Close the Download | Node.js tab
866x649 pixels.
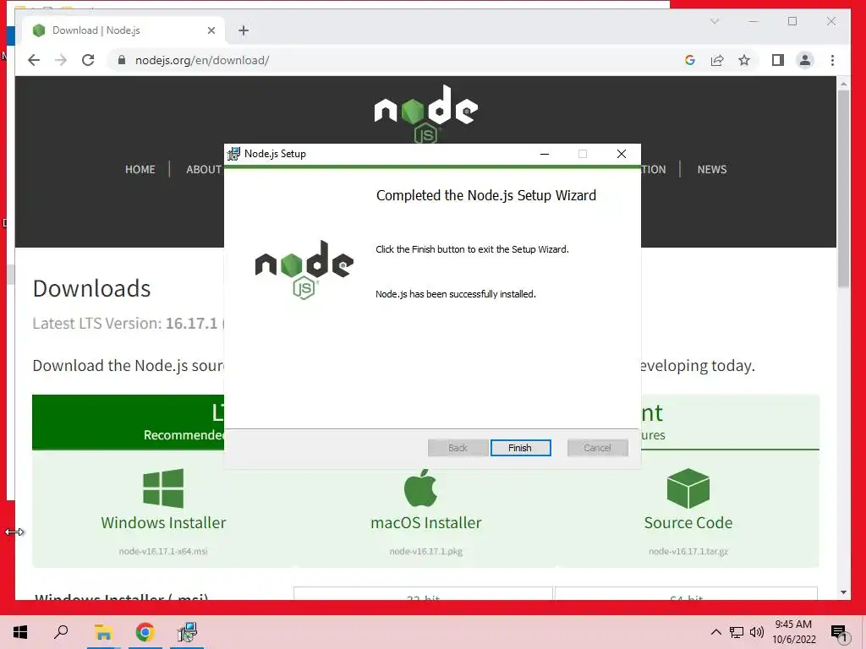tap(211, 30)
